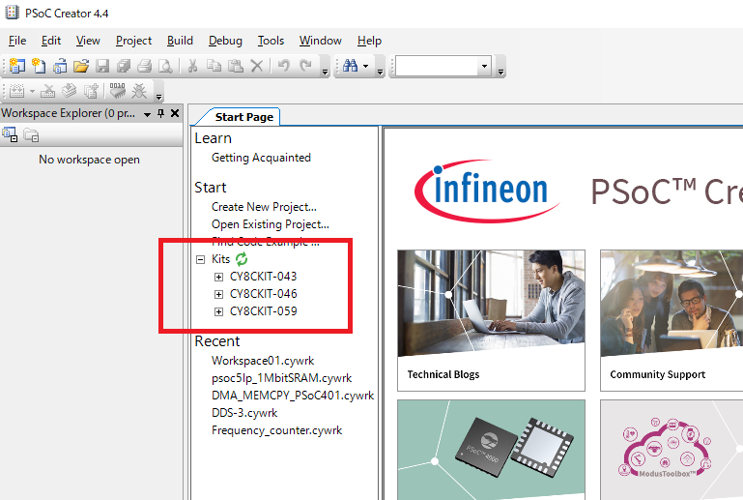Click the Paste clipboard icon

click(x=236, y=66)
